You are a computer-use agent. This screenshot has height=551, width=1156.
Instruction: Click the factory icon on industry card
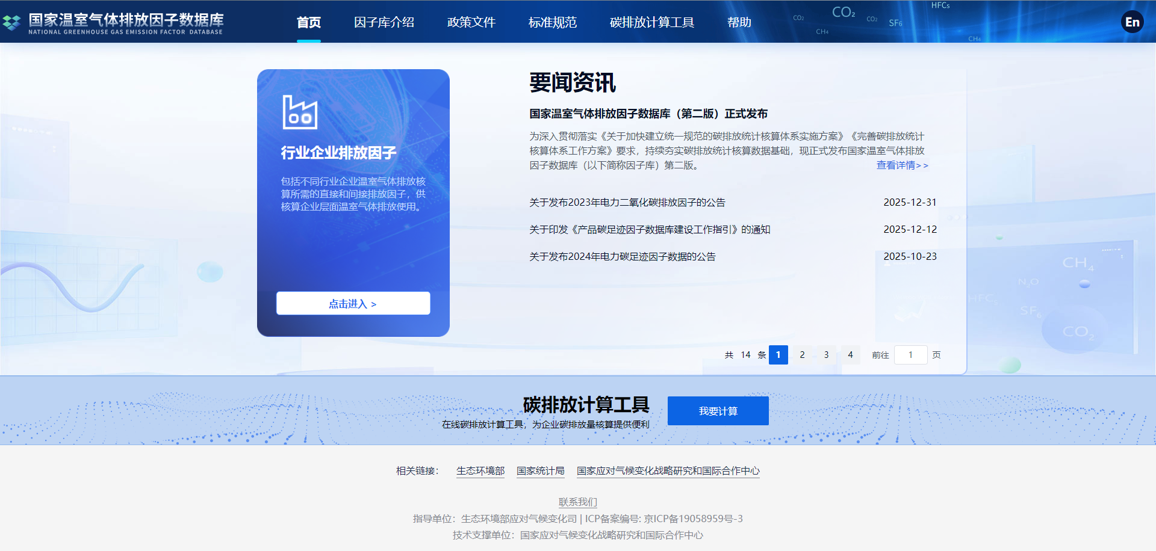point(300,112)
